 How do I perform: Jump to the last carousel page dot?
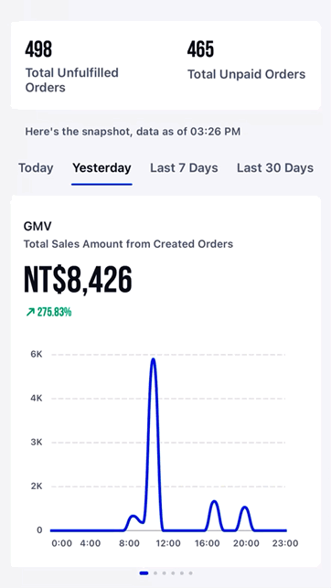coord(190,573)
